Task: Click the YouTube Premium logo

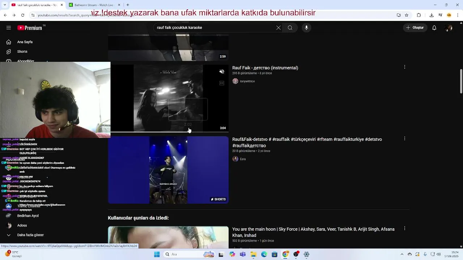Action: point(30,28)
